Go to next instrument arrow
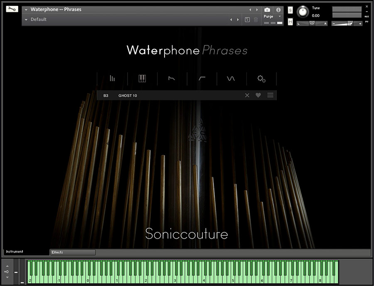The width and height of the screenshot is (374, 286). pos(257,10)
